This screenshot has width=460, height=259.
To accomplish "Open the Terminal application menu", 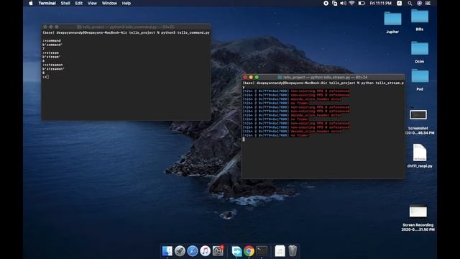I will click(x=47, y=3).
